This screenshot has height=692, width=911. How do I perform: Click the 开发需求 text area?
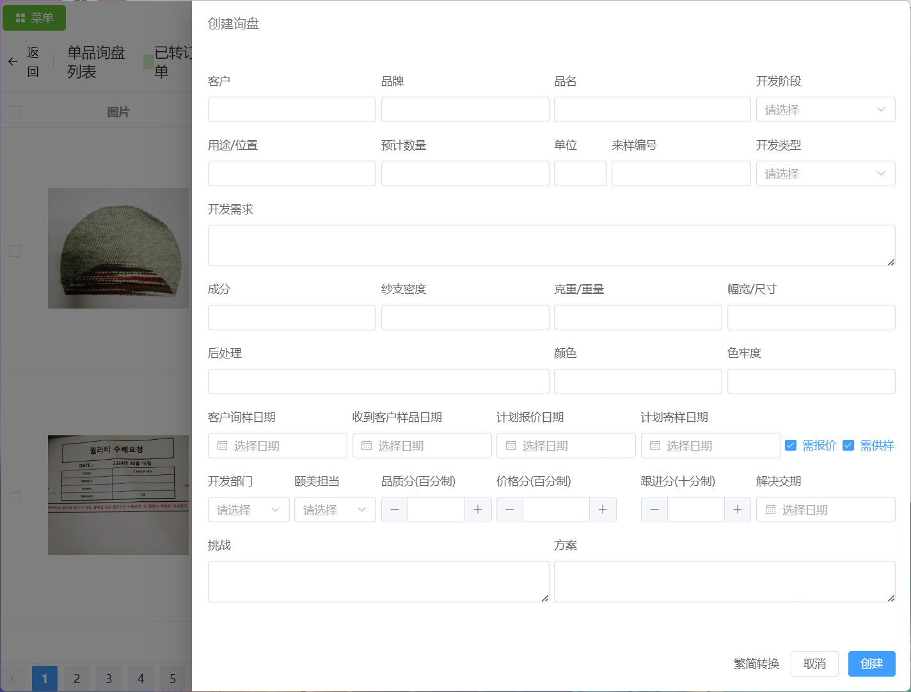pos(551,245)
